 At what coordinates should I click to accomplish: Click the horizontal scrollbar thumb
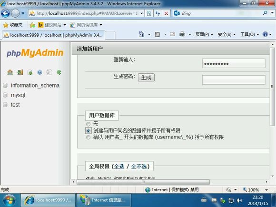click(x=143, y=182)
